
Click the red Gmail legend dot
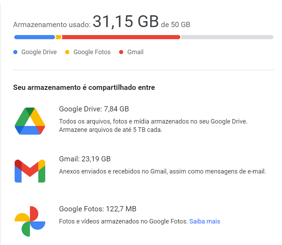point(121,52)
